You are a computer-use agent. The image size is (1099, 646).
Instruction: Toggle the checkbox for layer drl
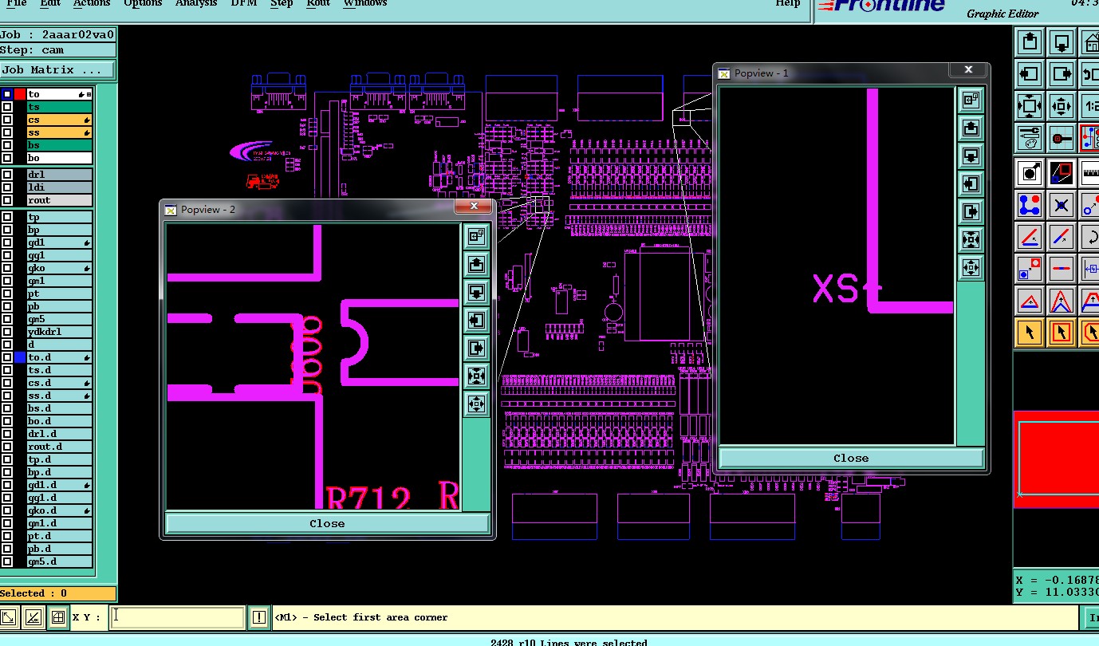coord(7,175)
